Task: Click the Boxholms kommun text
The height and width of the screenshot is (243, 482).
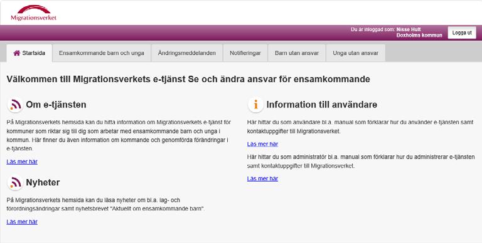Action: coord(419,35)
